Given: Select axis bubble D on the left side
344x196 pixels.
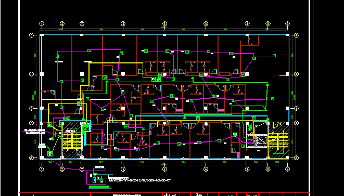Looking at the screenshot, I should click(x=31, y=74).
